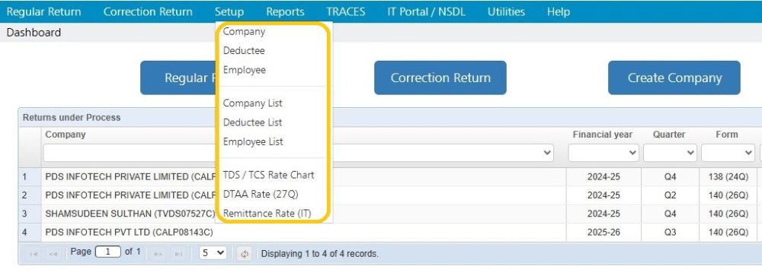Go to next page pager icon
Image resolution: width=762 pixels, height=279 pixels.
pos(158,254)
